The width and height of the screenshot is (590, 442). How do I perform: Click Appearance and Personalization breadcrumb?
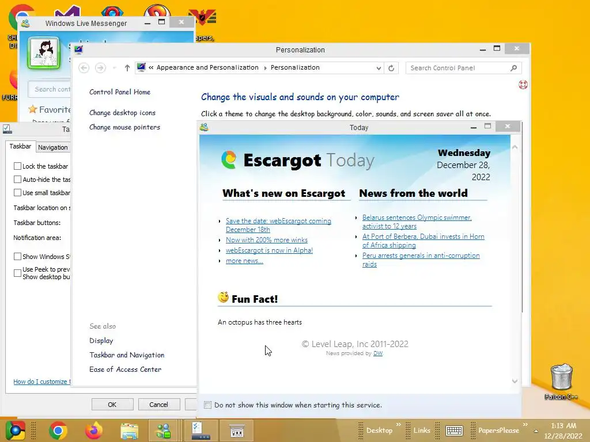207,68
